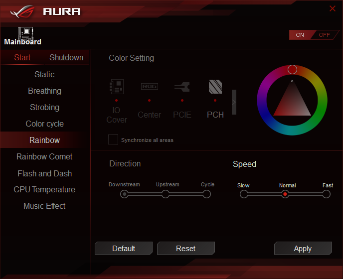Set direction to Downstream

pos(124,194)
